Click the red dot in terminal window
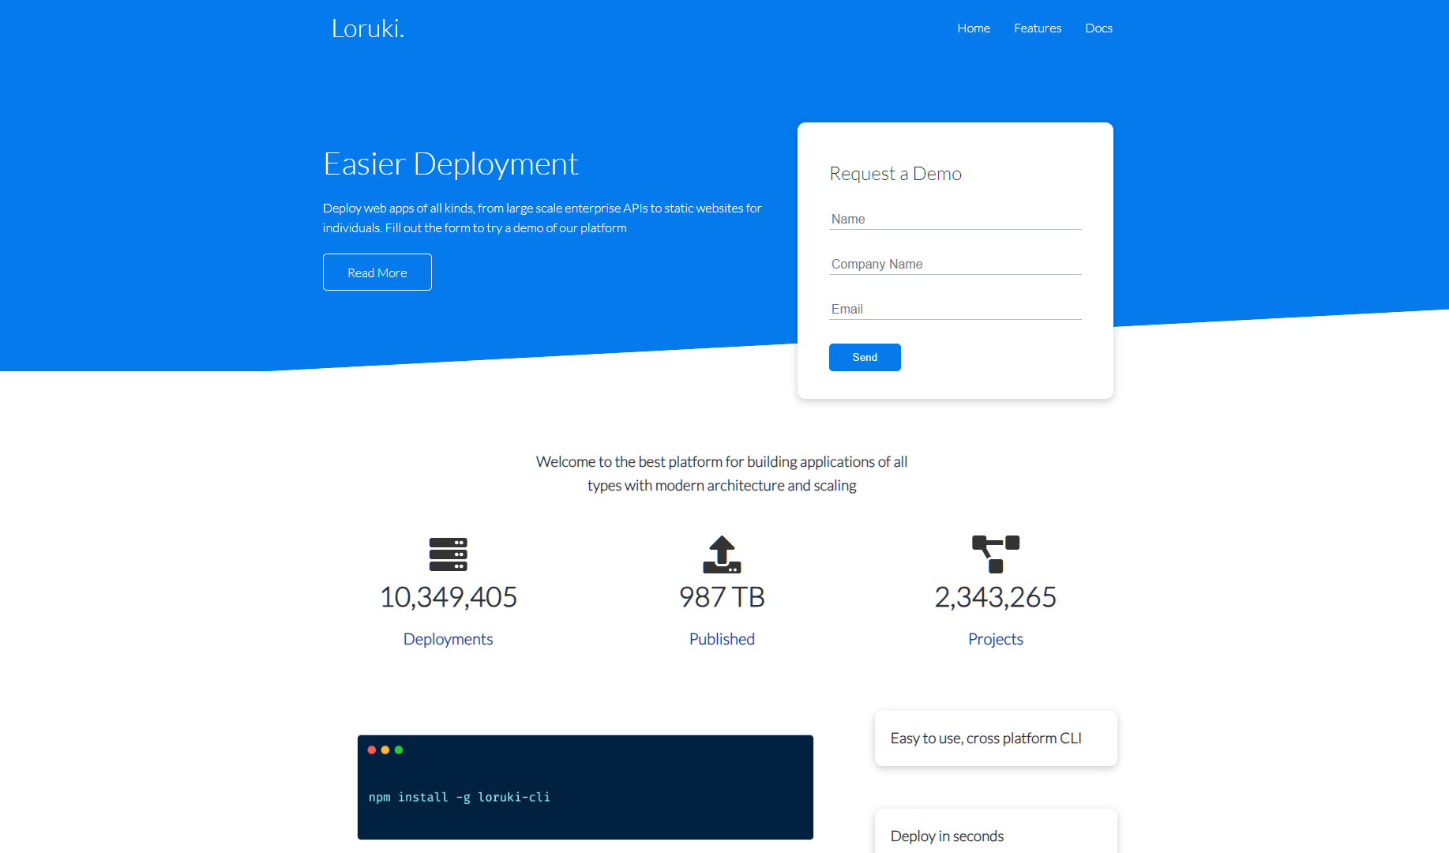 point(372,750)
